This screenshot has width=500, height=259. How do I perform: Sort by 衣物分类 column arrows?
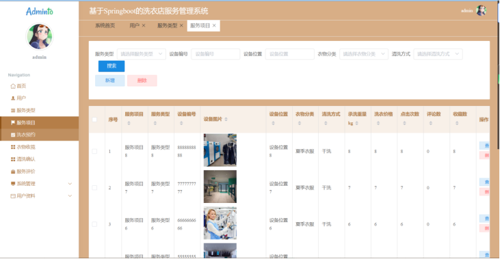click(299, 123)
